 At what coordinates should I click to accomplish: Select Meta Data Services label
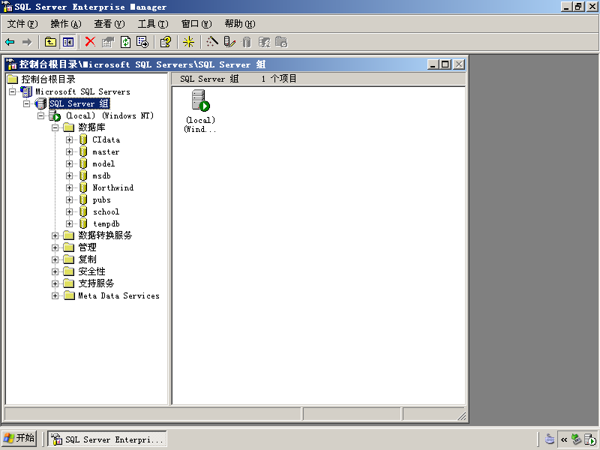(118, 295)
